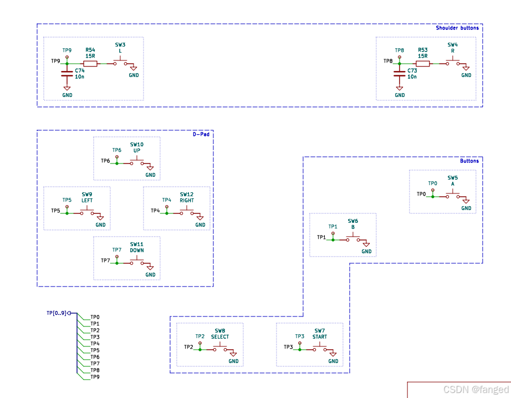511x398 pixels.
Task: Select the SW7 START switch symbol
Action: 319,347
